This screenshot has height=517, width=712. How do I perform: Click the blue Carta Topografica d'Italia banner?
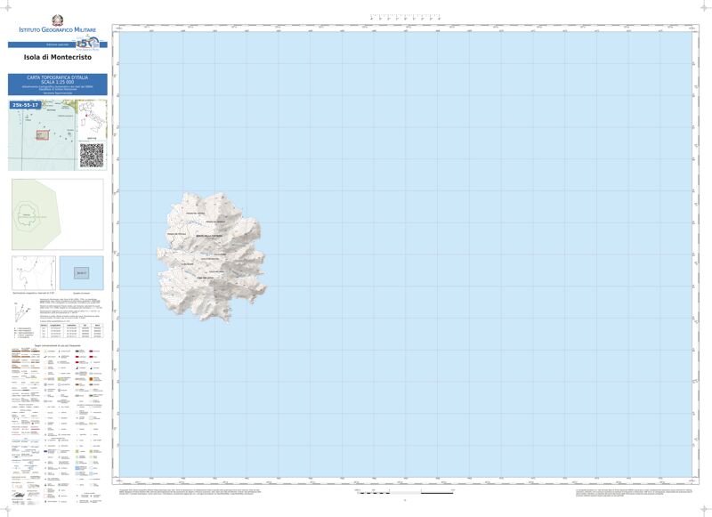(57, 84)
